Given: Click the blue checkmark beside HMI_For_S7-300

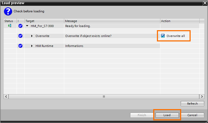Looking at the screenshot, I should click(21, 26).
